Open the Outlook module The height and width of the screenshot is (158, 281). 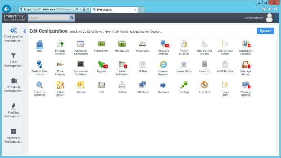tap(81, 87)
